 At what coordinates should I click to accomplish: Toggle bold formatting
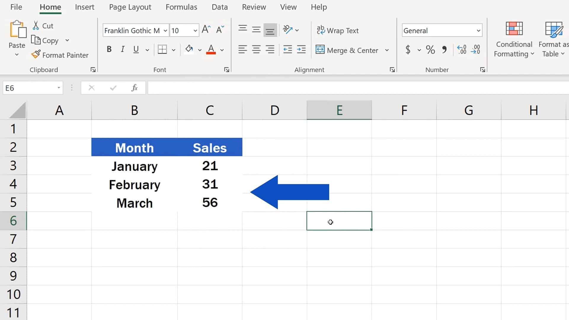tap(109, 49)
